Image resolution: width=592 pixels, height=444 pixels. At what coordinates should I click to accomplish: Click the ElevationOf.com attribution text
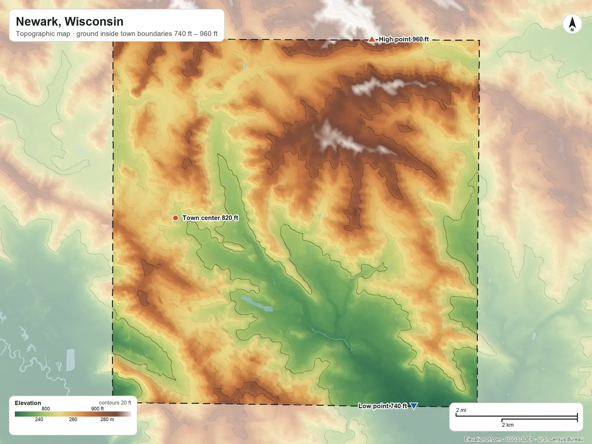524,439
